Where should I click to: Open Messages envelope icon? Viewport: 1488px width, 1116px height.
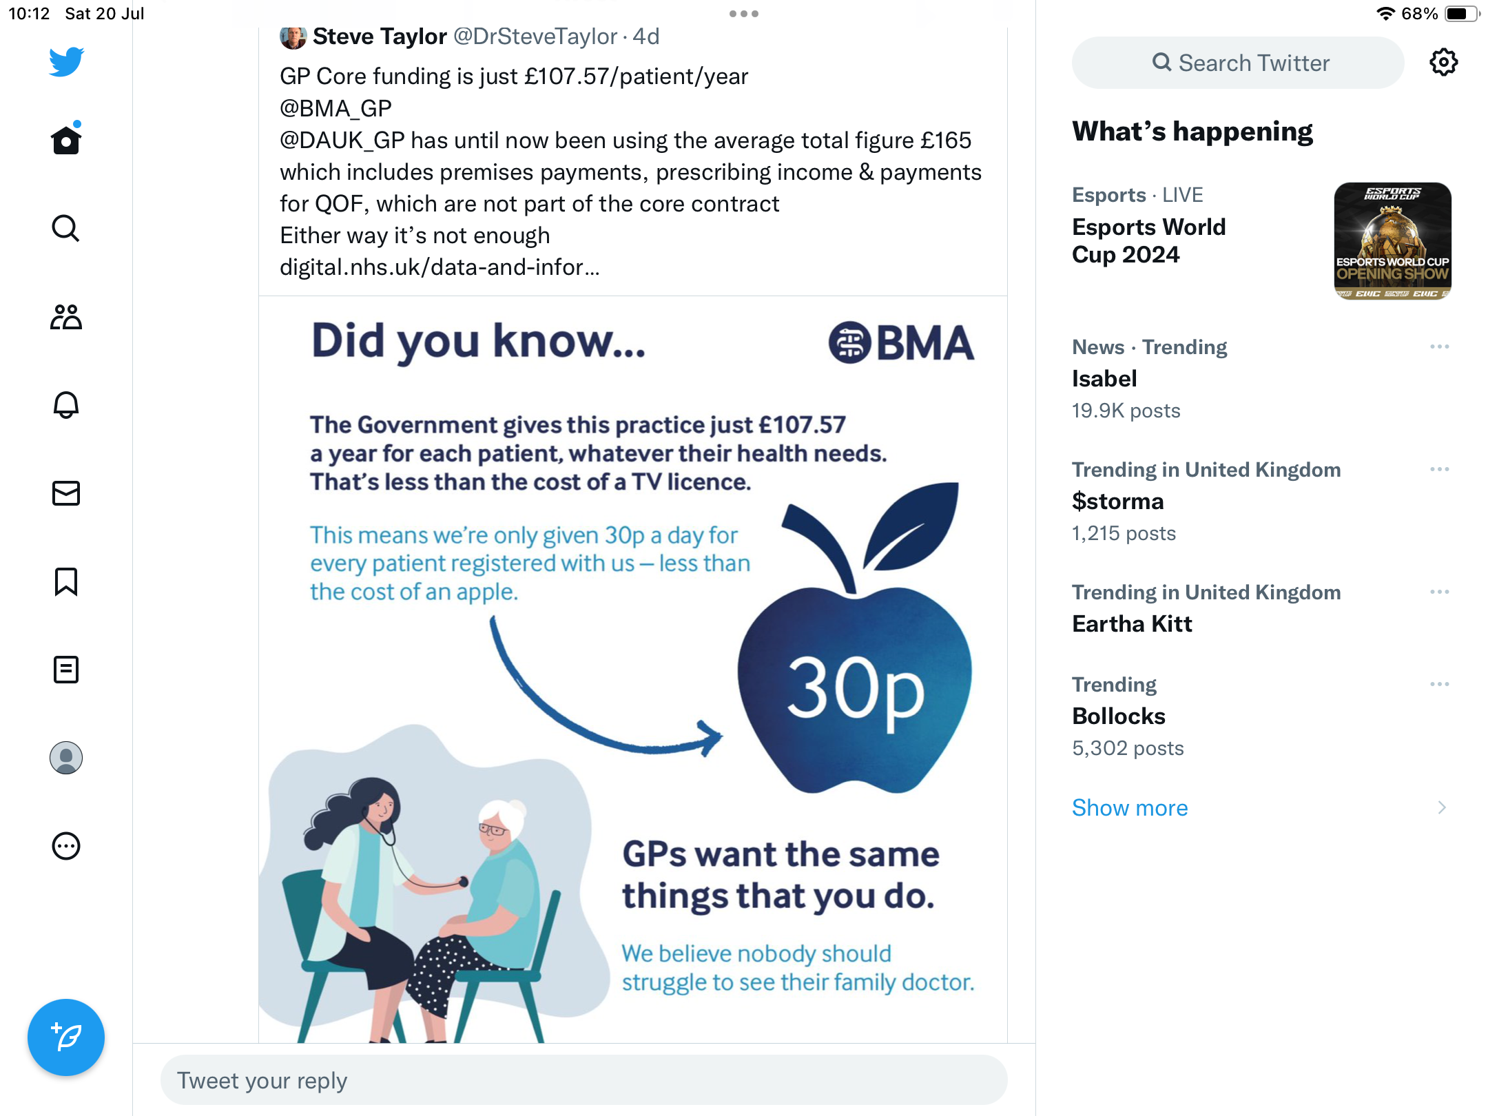tap(66, 493)
